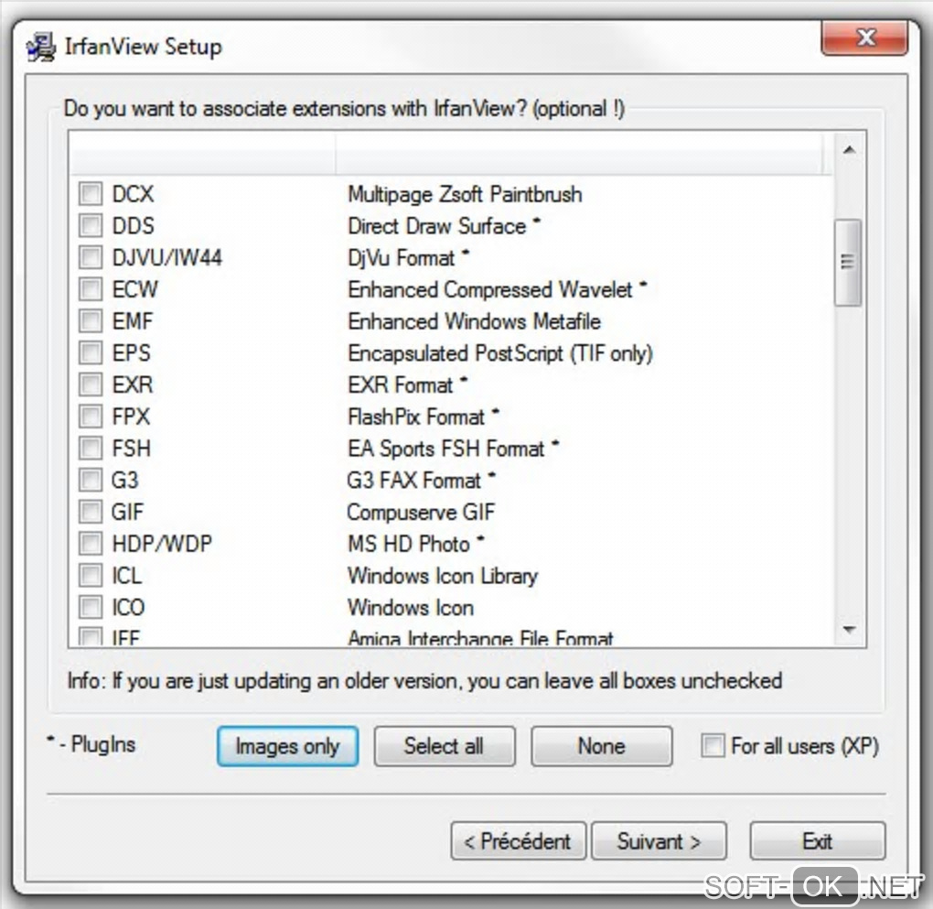
Task: Tick the ECW checkbox
Action: pyautogui.click(x=91, y=289)
